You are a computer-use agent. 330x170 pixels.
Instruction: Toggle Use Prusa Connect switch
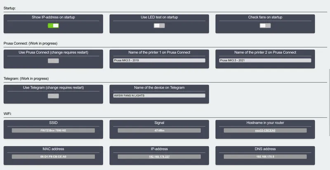(53, 61)
